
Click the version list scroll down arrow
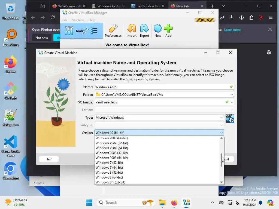(x=221, y=182)
